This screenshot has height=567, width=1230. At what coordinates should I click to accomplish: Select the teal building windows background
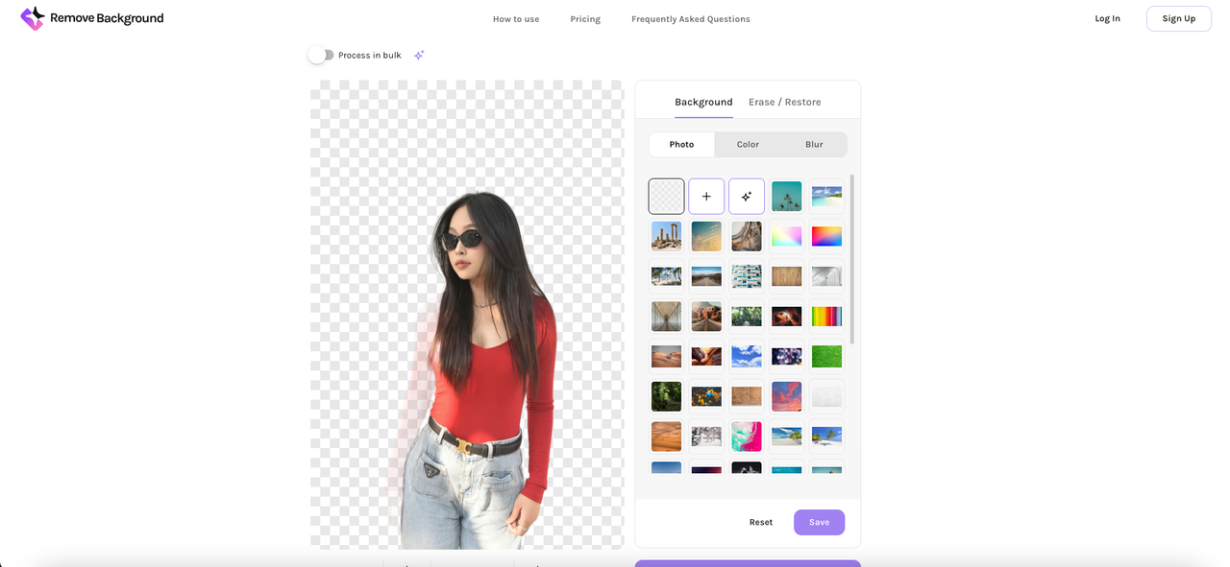point(747,276)
